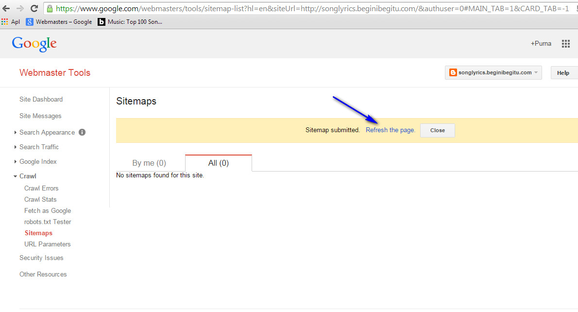The height and width of the screenshot is (312, 578).
Task: Open robots.txt Tester page
Action: pos(48,222)
